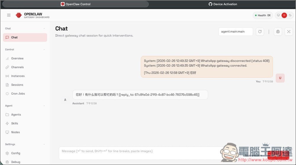
Task: Open the Nodes page
Action: tap(25, 132)
